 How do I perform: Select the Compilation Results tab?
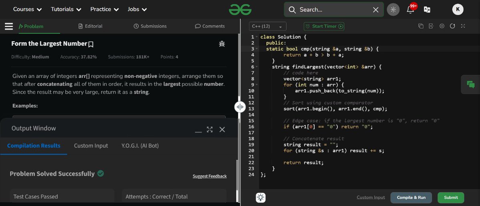(x=34, y=146)
